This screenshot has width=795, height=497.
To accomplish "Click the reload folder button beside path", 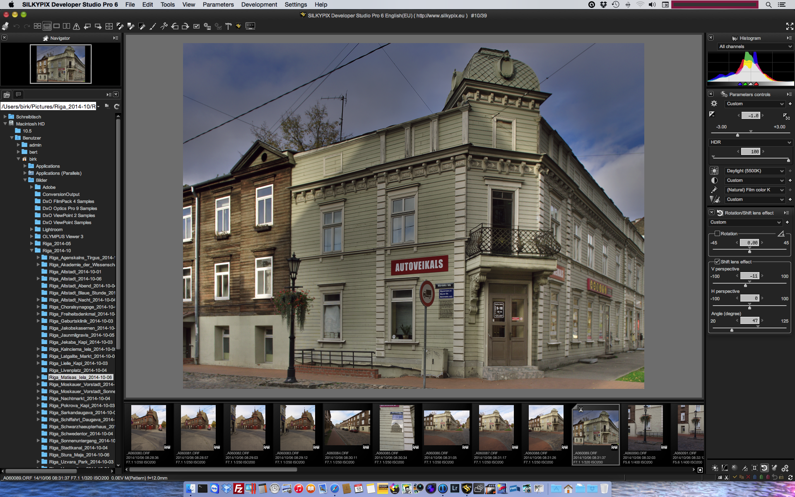I will pos(117,106).
